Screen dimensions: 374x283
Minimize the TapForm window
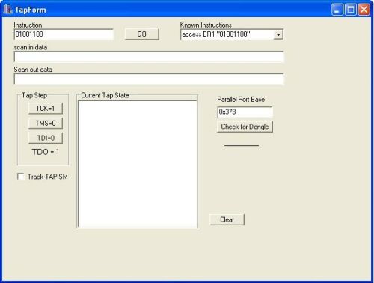click(x=337, y=10)
